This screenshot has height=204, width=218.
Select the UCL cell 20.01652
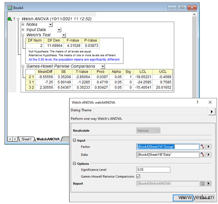[x=163, y=87]
